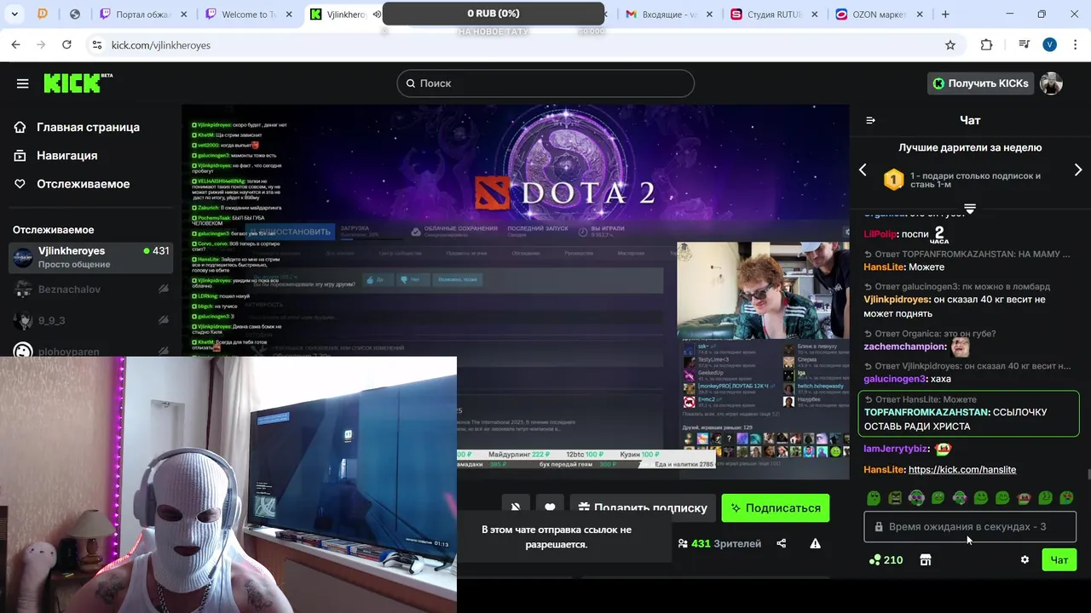Focus the chat message input field

tap(970, 527)
